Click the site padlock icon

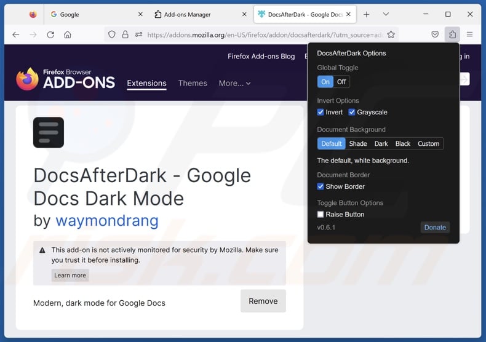coord(125,34)
